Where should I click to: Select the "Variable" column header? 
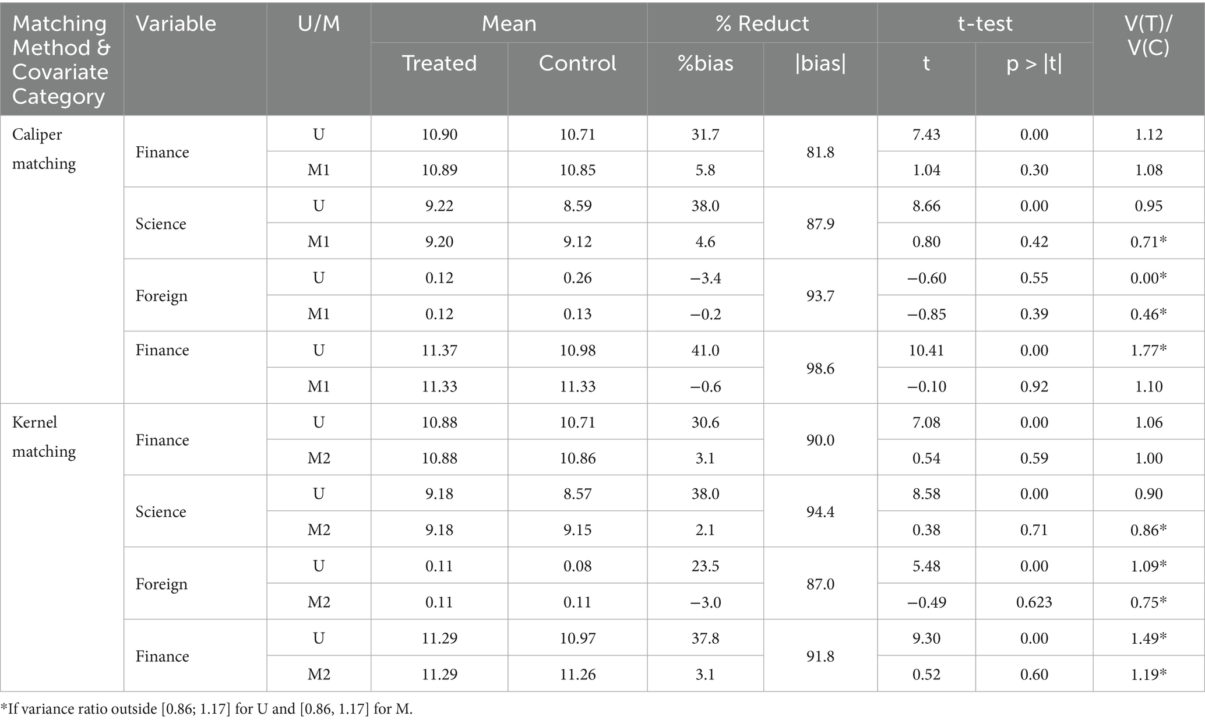[175, 24]
